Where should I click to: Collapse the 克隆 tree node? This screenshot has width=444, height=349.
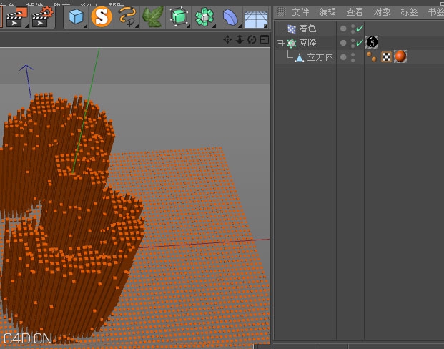pyautogui.click(x=280, y=43)
